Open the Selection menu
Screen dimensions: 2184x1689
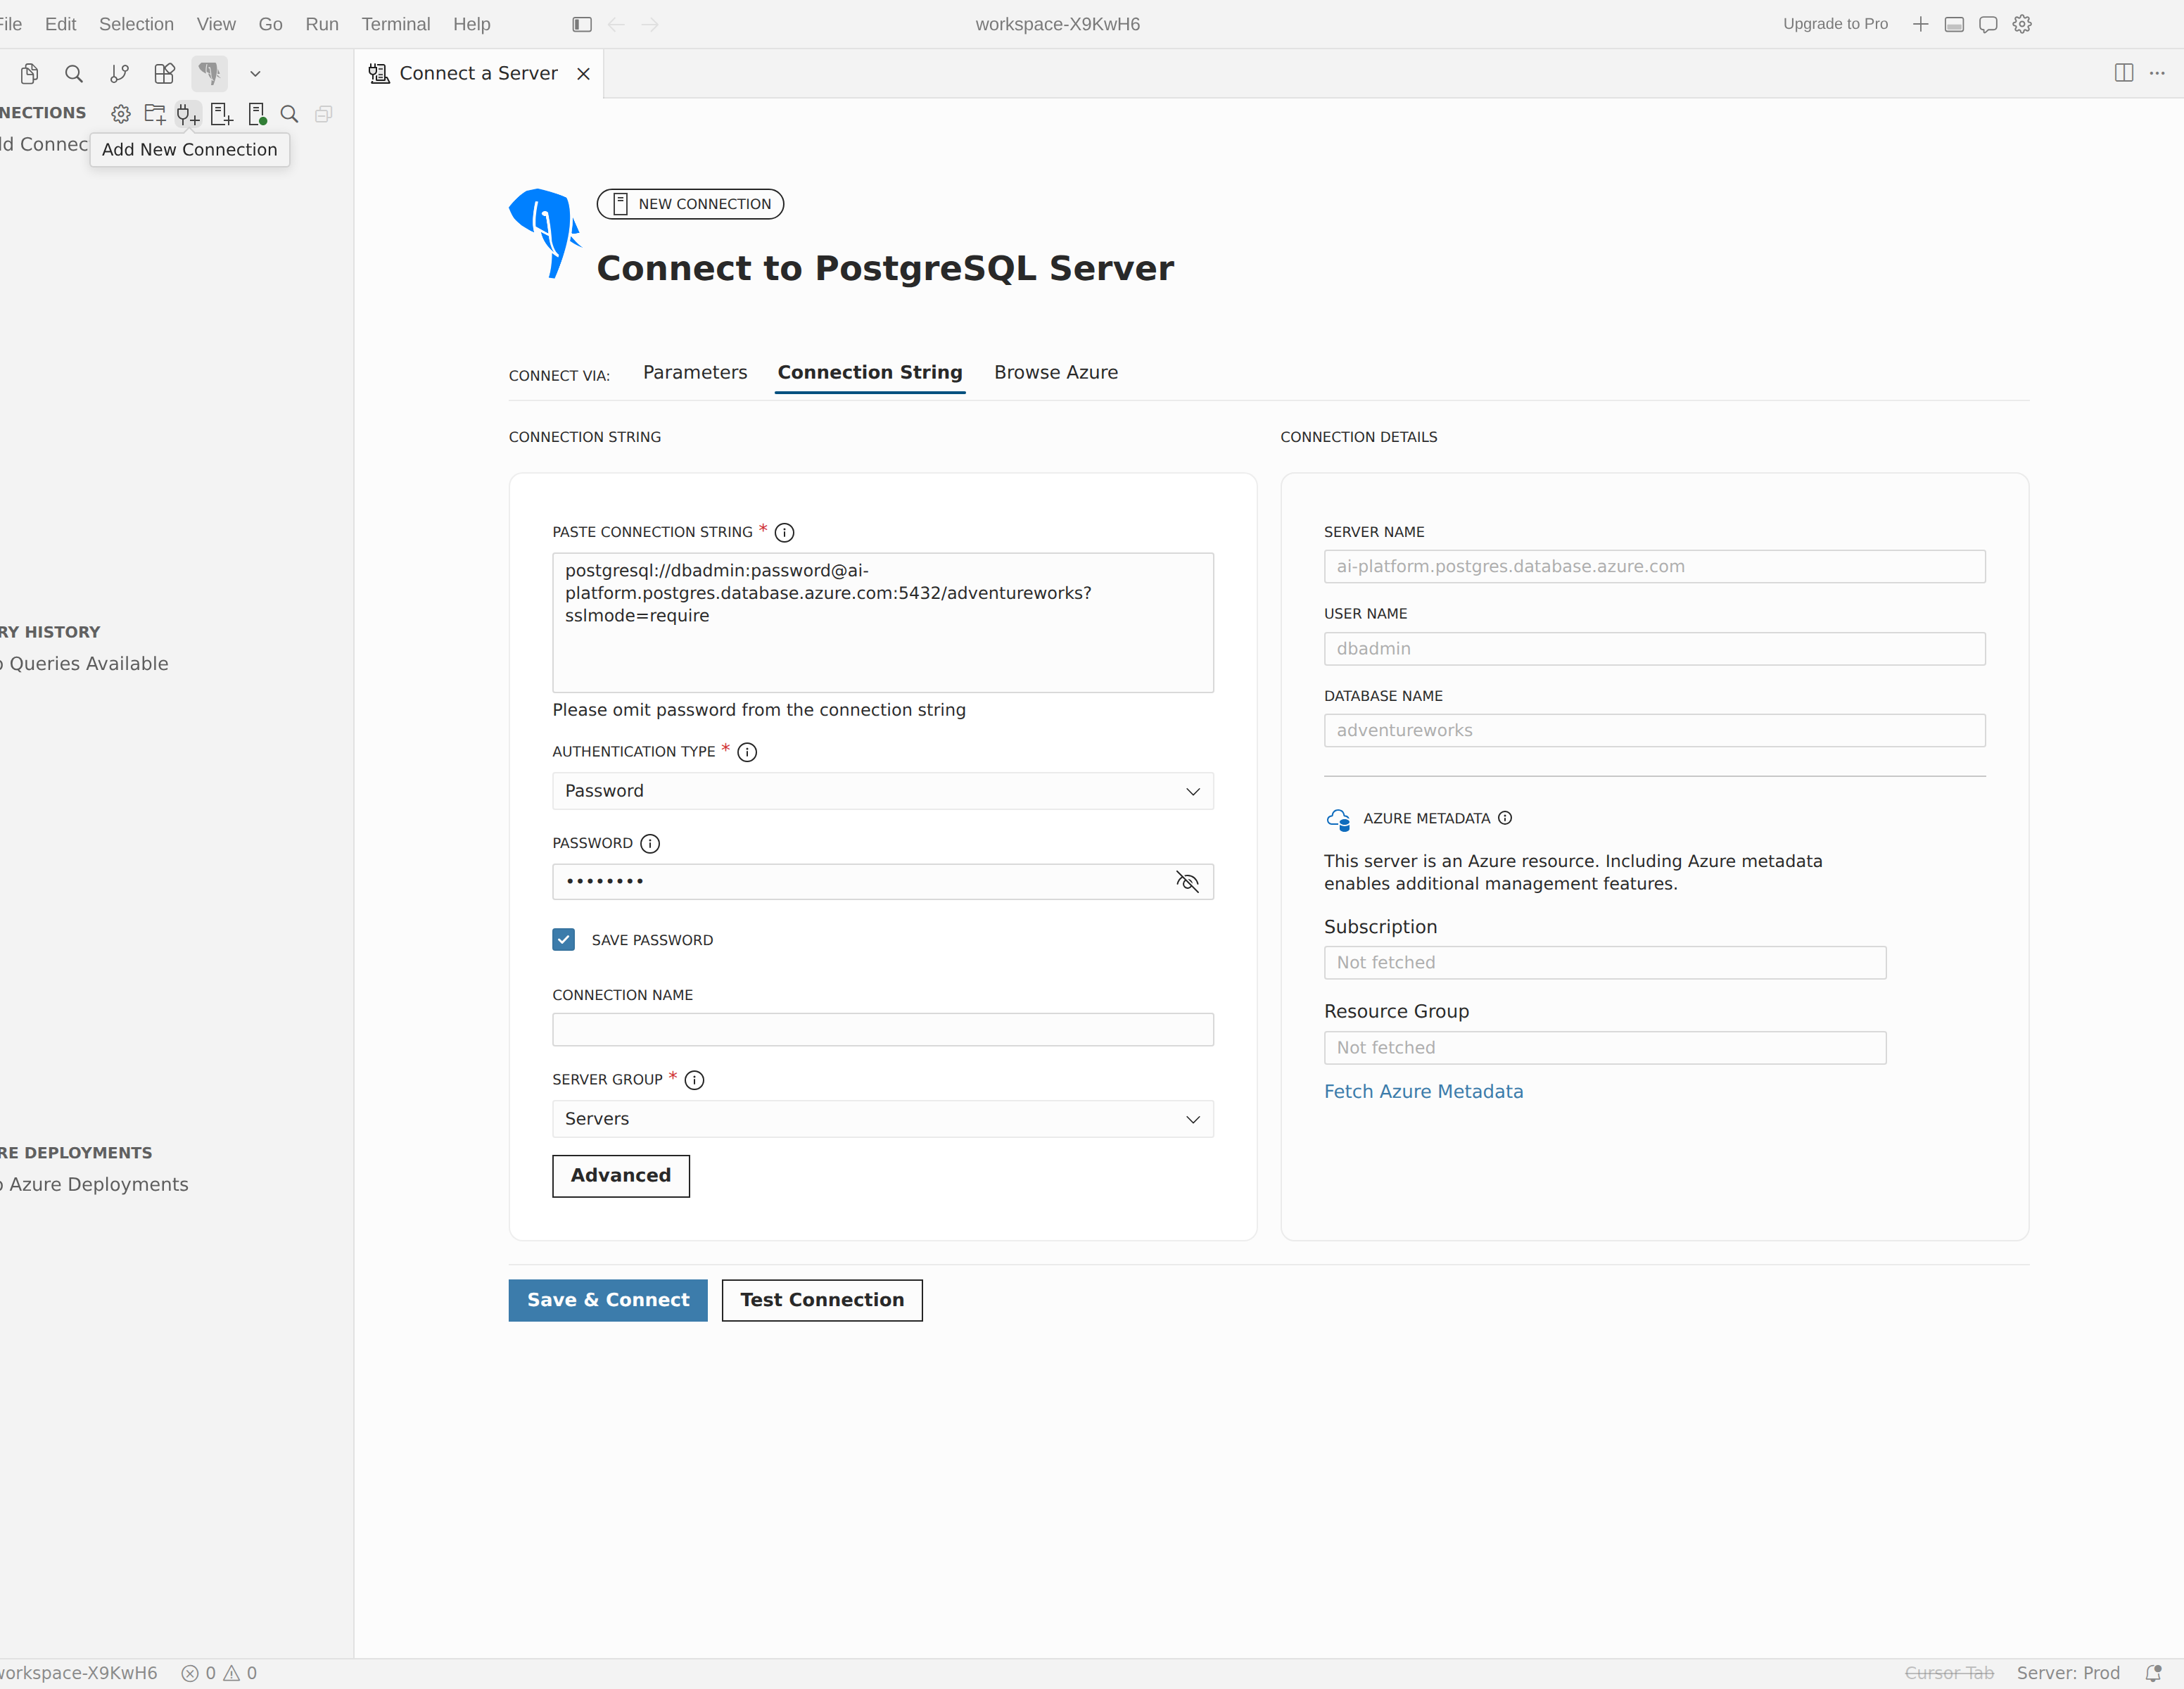(x=136, y=24)
